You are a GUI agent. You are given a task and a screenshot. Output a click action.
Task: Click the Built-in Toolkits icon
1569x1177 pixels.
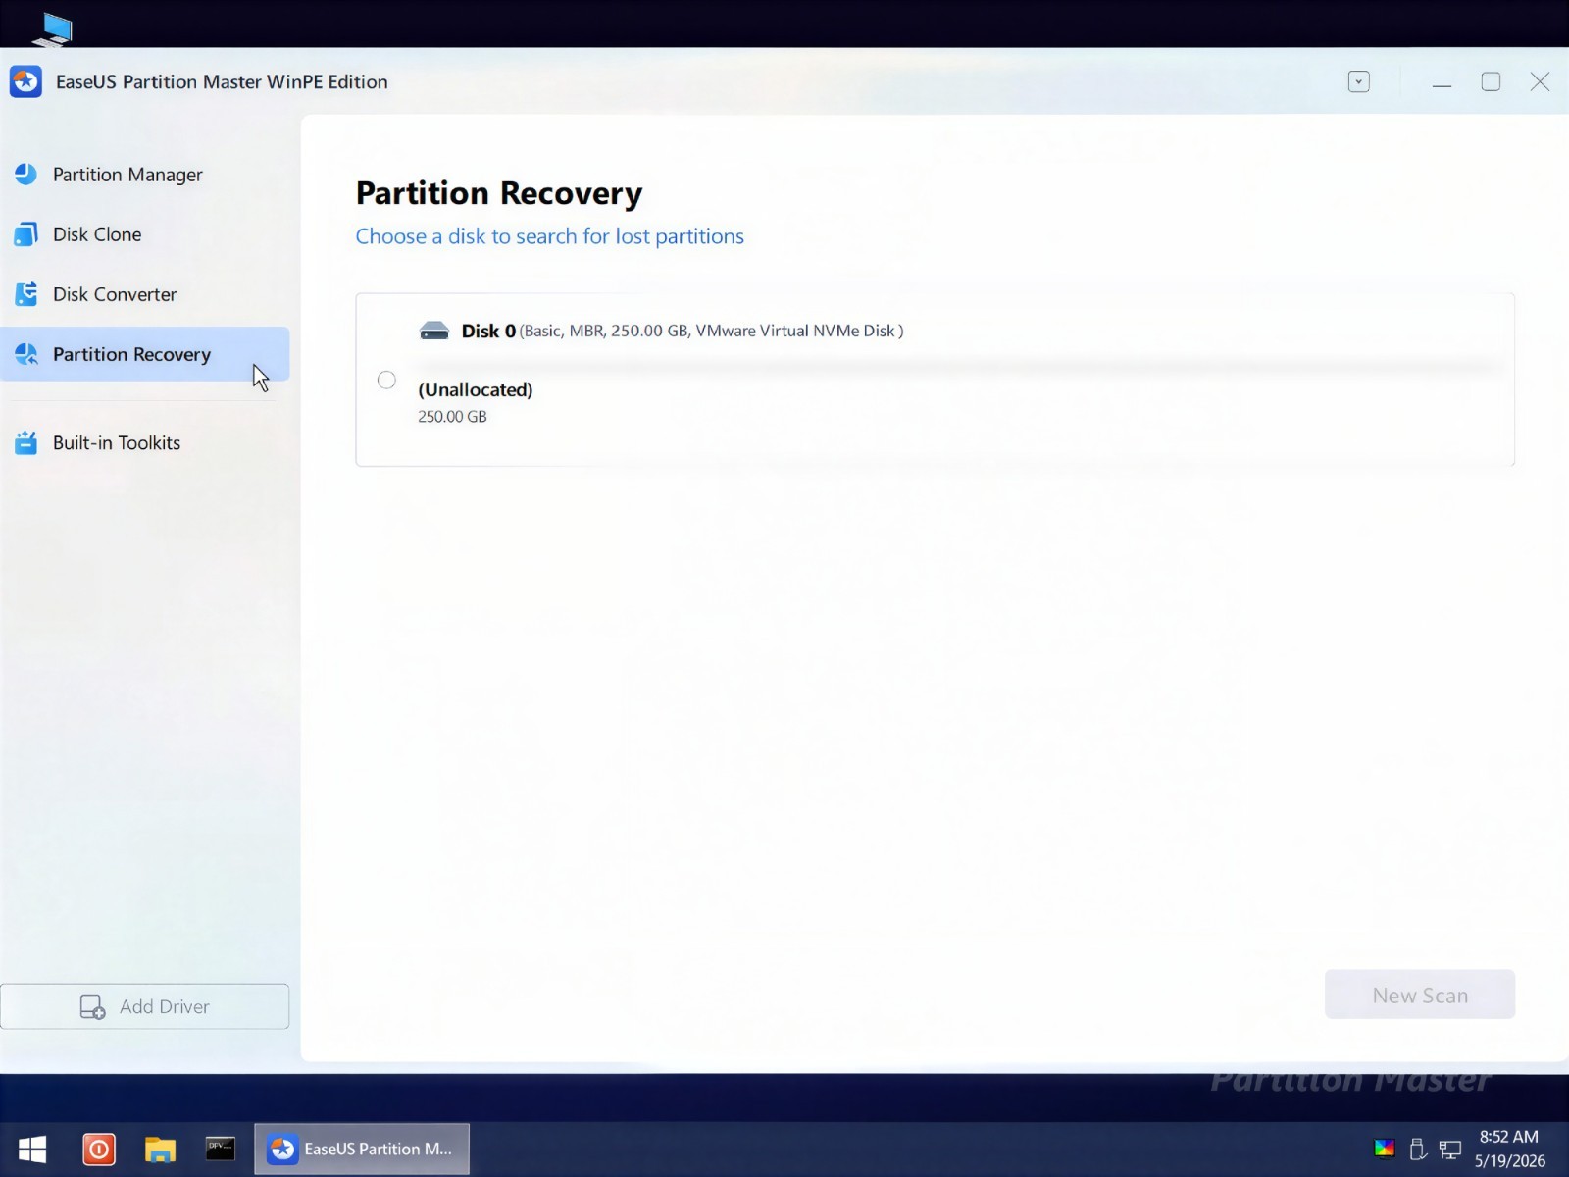coord(25,442)
